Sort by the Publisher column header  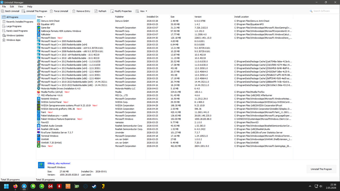tap(130, 17)
